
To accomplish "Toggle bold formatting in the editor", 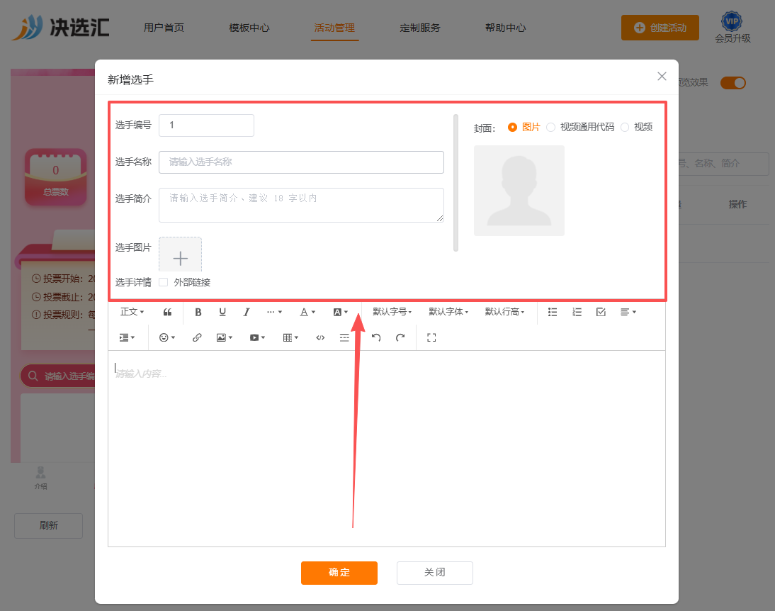I will point(198,312).
